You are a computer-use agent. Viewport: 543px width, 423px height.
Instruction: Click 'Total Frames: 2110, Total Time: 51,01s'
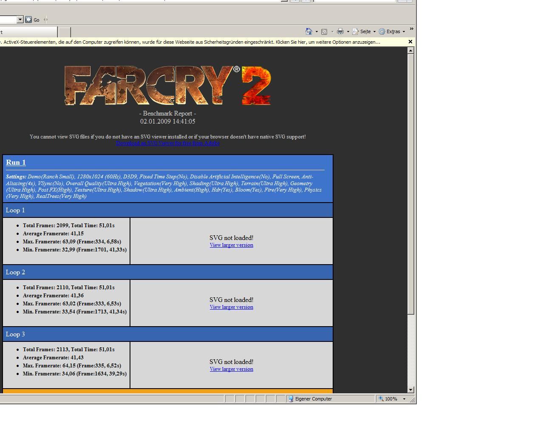point(69,288)
